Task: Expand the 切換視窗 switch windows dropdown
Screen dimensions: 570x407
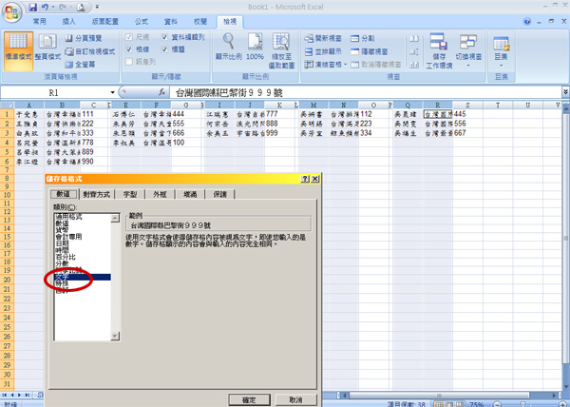Action: [x=468, y=67]
